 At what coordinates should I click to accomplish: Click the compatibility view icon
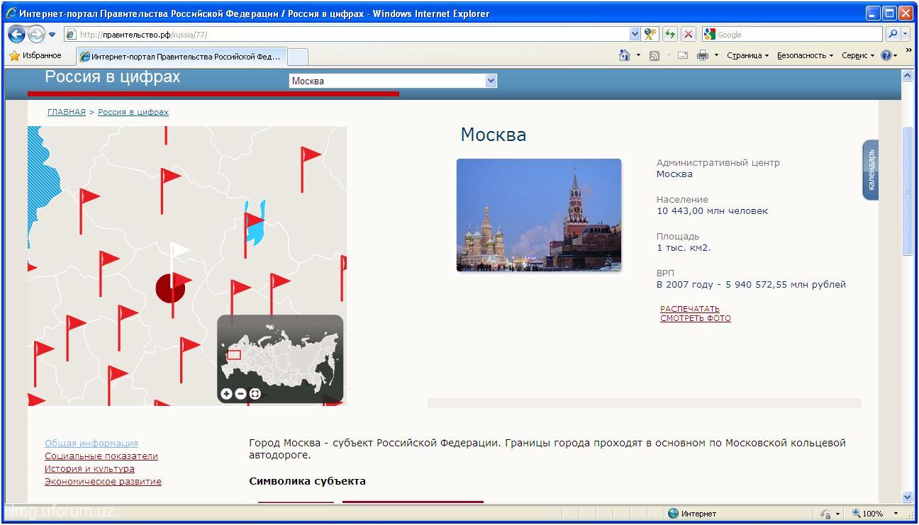pyautogui.click(x=651, y=34)
